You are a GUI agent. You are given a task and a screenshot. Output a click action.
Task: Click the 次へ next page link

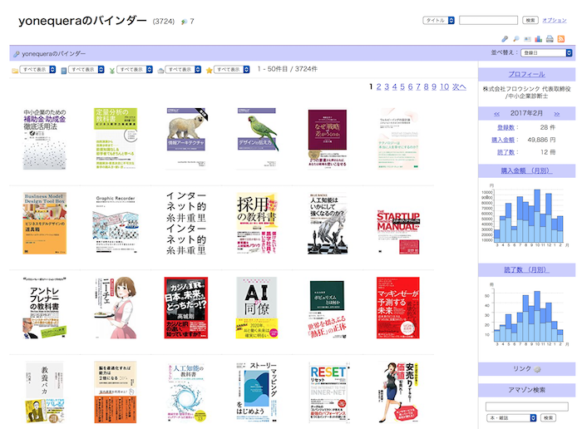coord(459,86)
